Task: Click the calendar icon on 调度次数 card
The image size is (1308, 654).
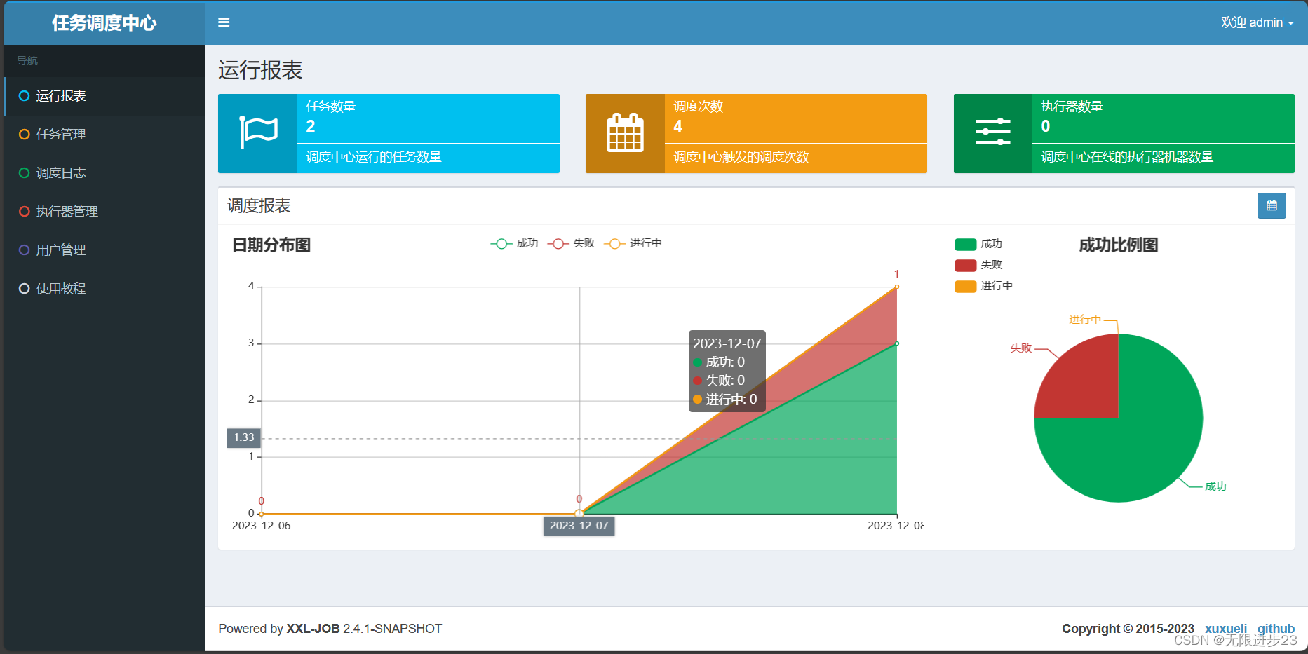Action: pyautogui.click(x=625, y=132)
